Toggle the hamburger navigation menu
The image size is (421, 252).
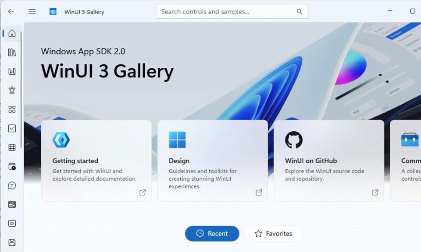click(x=32, y=11)
